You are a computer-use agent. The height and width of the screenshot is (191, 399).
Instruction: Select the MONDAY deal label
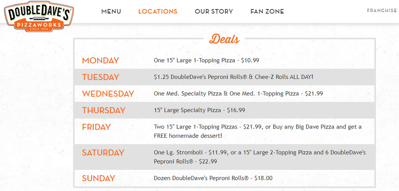101,60
